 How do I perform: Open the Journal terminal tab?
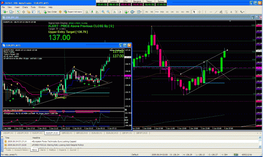point(73,150)
